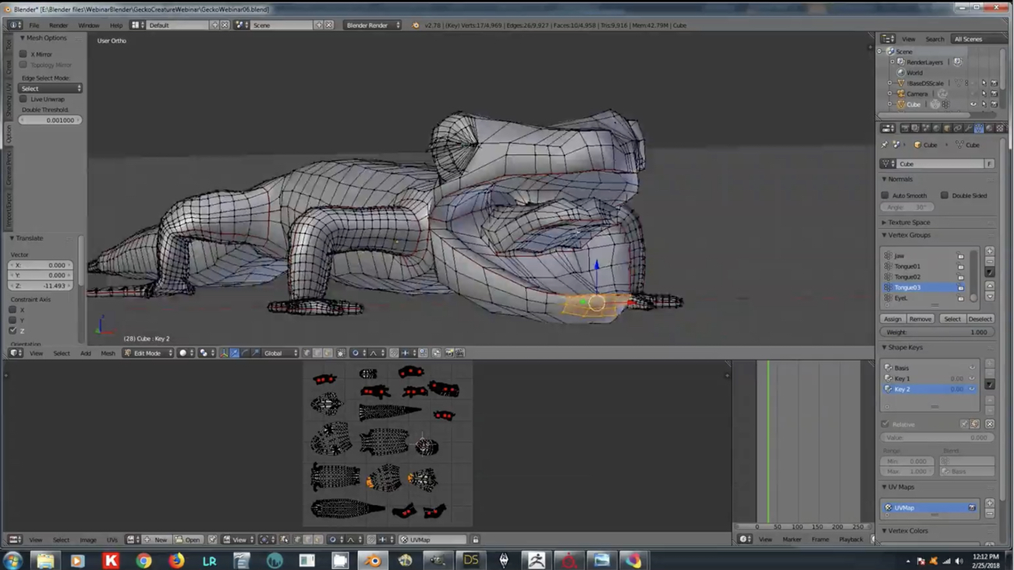Image resolution: width=1014 pixels, height=570 pixels.
Task: Check the X constraint axis box
Action: tap(12, 310)
